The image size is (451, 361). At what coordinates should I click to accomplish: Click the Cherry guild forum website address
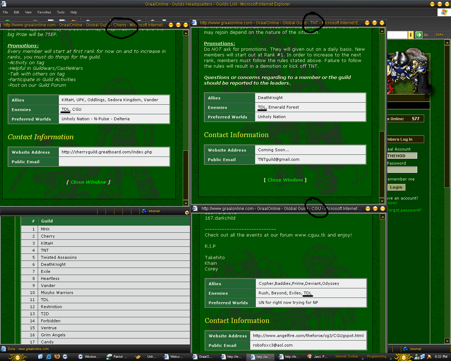pos(107,152)
